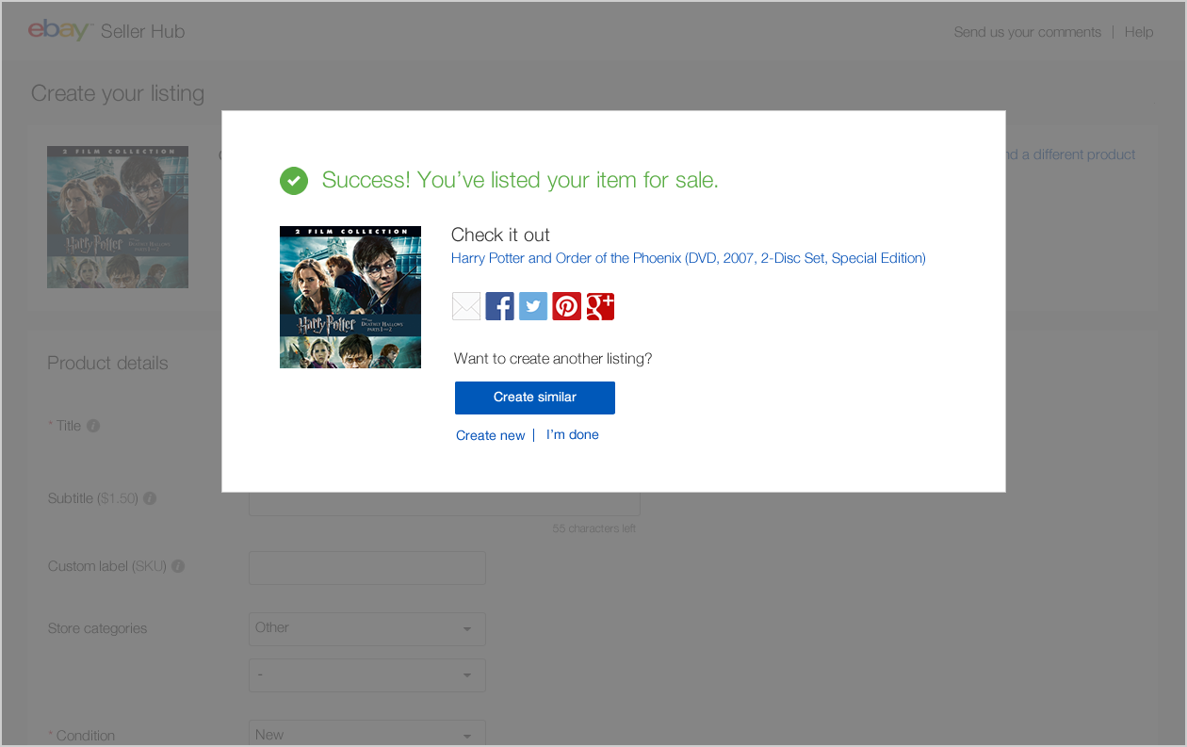Click the Custom label SKU info icon
1187x747 pixels.
tap(178, 567)
